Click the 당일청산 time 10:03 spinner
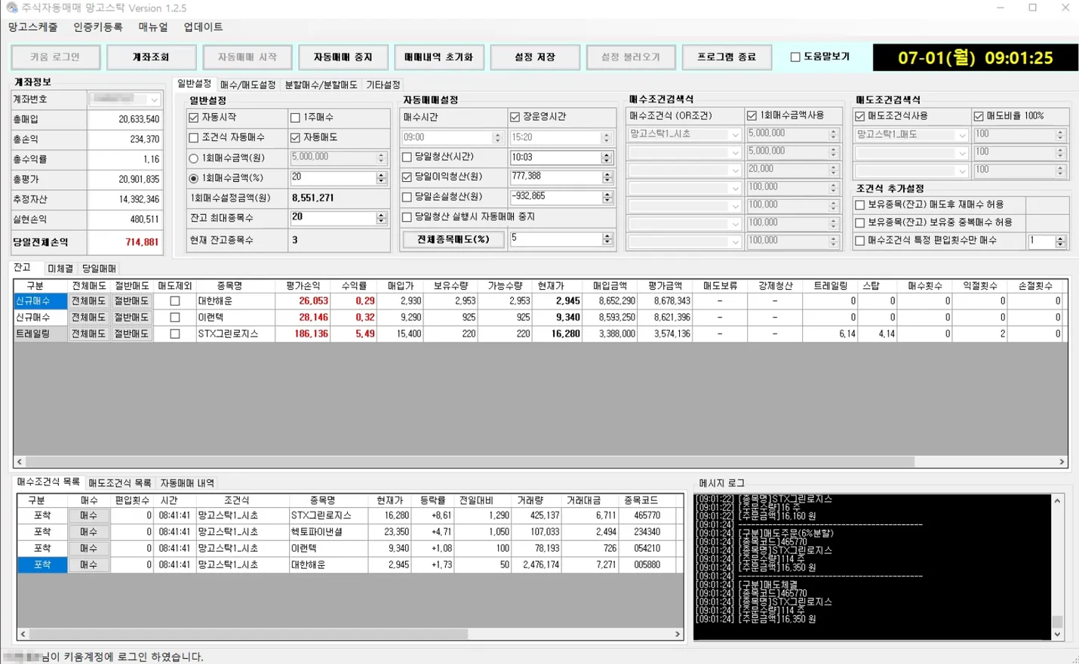 (607, 158)
